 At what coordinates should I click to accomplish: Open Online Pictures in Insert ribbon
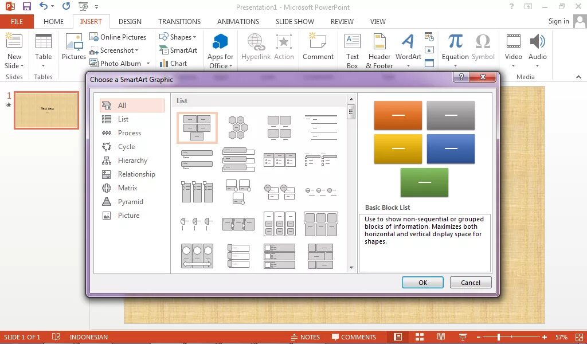click(118, 37)
